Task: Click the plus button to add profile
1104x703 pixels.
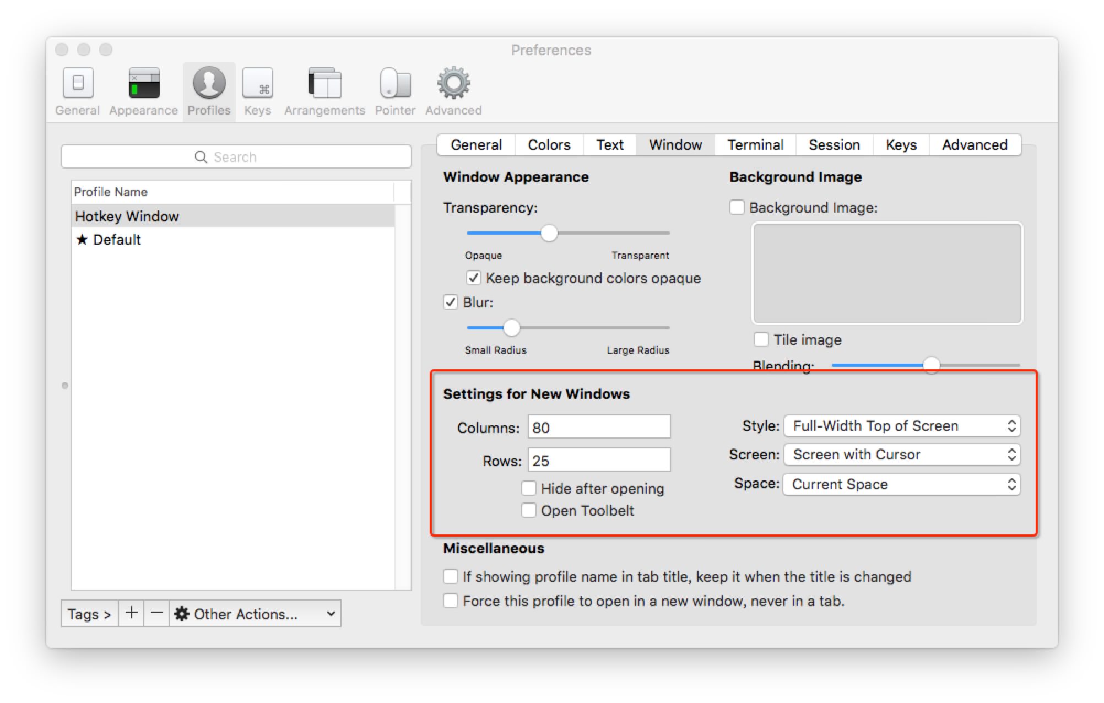Action: pyautogui.click(x=131, y=613)
